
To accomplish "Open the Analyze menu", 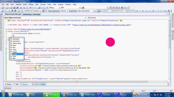I will (x=60, y=4).
